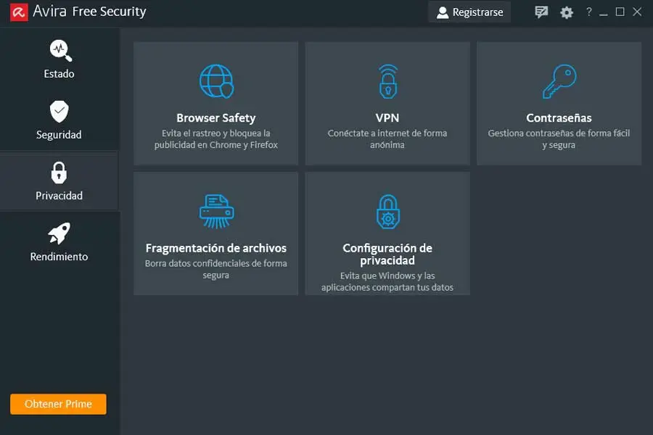Open the Configuración de privacidad title
Screen dimensions: 653x435
pos(387,254)
